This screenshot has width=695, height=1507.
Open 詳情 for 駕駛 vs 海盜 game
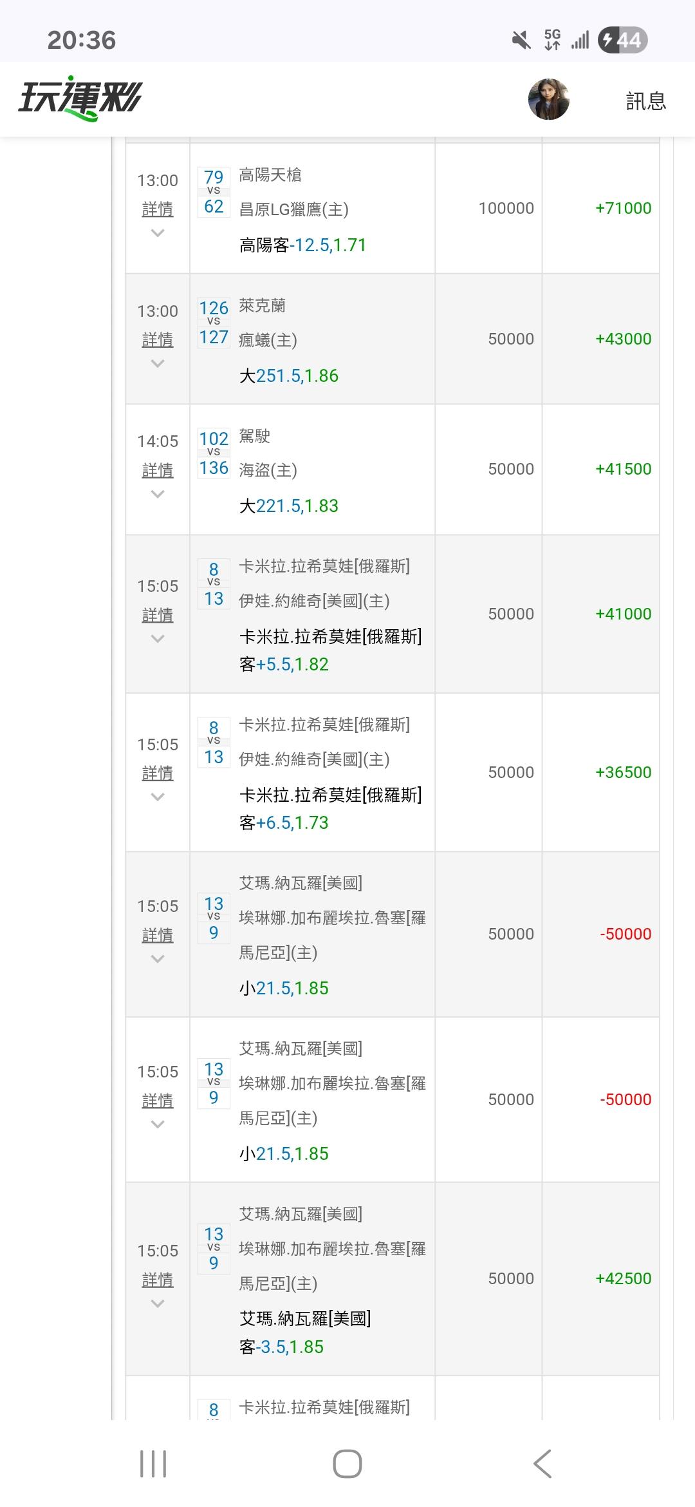[x=158, y=471]
